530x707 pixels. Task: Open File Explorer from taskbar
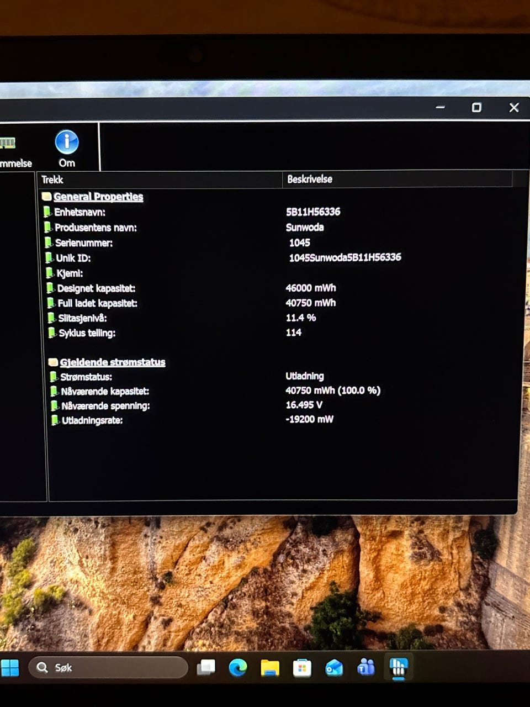[x=270, y=668]
